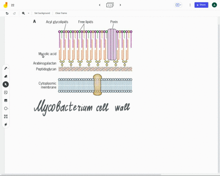Select the Laser pointer tool
The height and width of the screenshot is (176, 220).
pyautogui.click(x=5, y=125)
